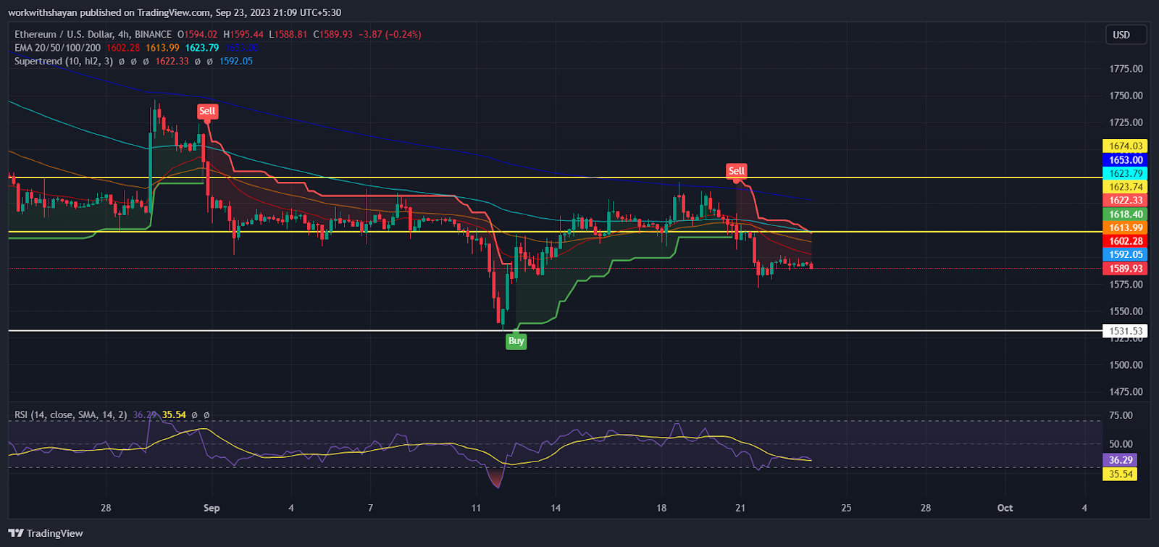Click the green 1618.40 price label
The height and width of the screenshot is (547, 1159).
1125,214
